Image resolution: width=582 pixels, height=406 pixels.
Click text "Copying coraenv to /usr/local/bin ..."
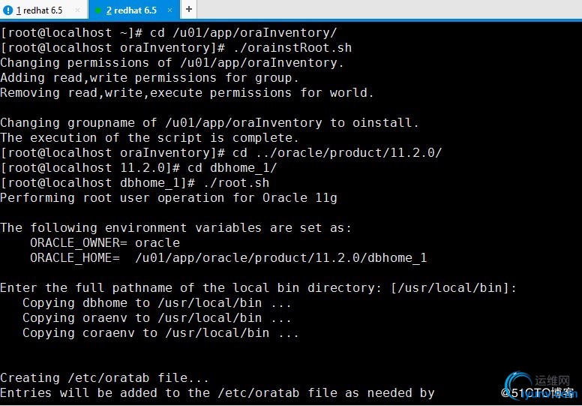coord(160,333)
